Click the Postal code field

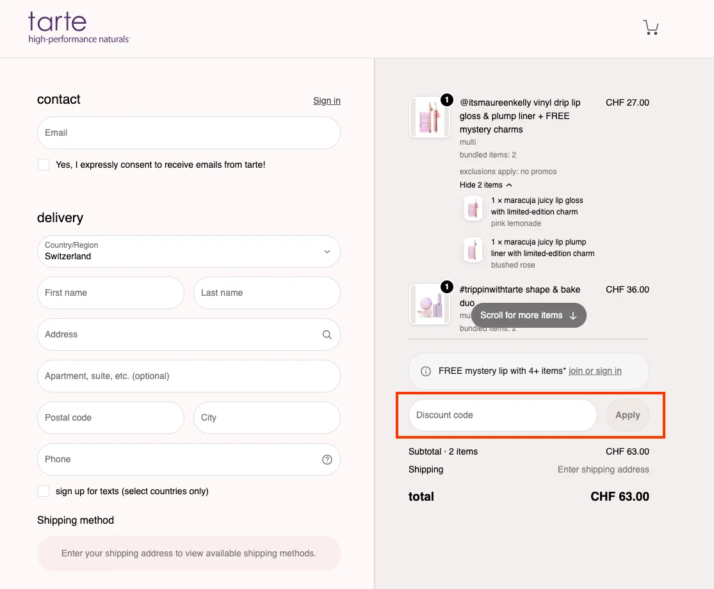pyautogui.click(x=110, y=417)
